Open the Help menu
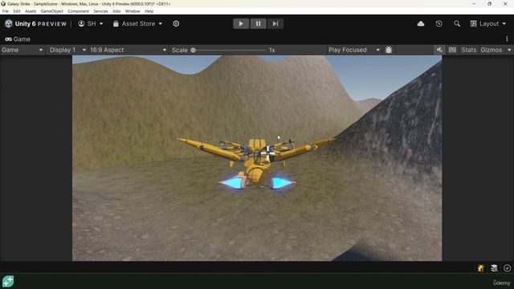 click(x=149, y=11)
